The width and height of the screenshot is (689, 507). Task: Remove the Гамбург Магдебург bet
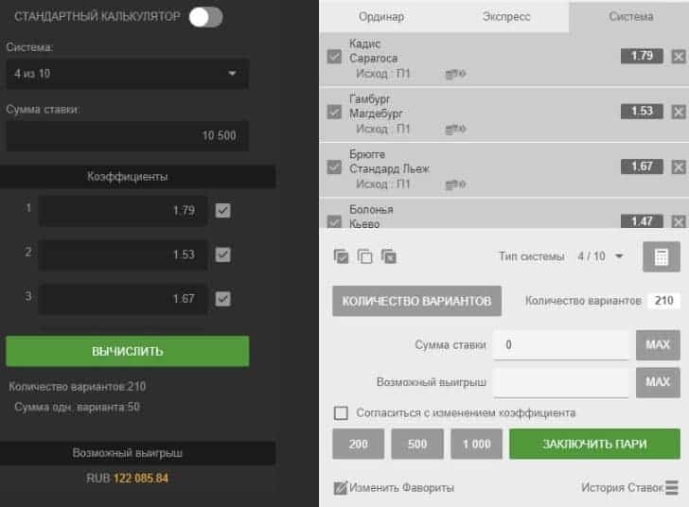pos(679,112)
